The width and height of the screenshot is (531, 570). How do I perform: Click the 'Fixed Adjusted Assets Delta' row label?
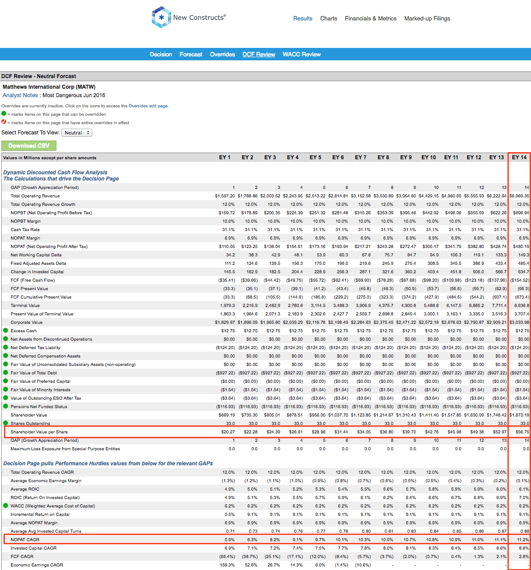coord(37,263)
